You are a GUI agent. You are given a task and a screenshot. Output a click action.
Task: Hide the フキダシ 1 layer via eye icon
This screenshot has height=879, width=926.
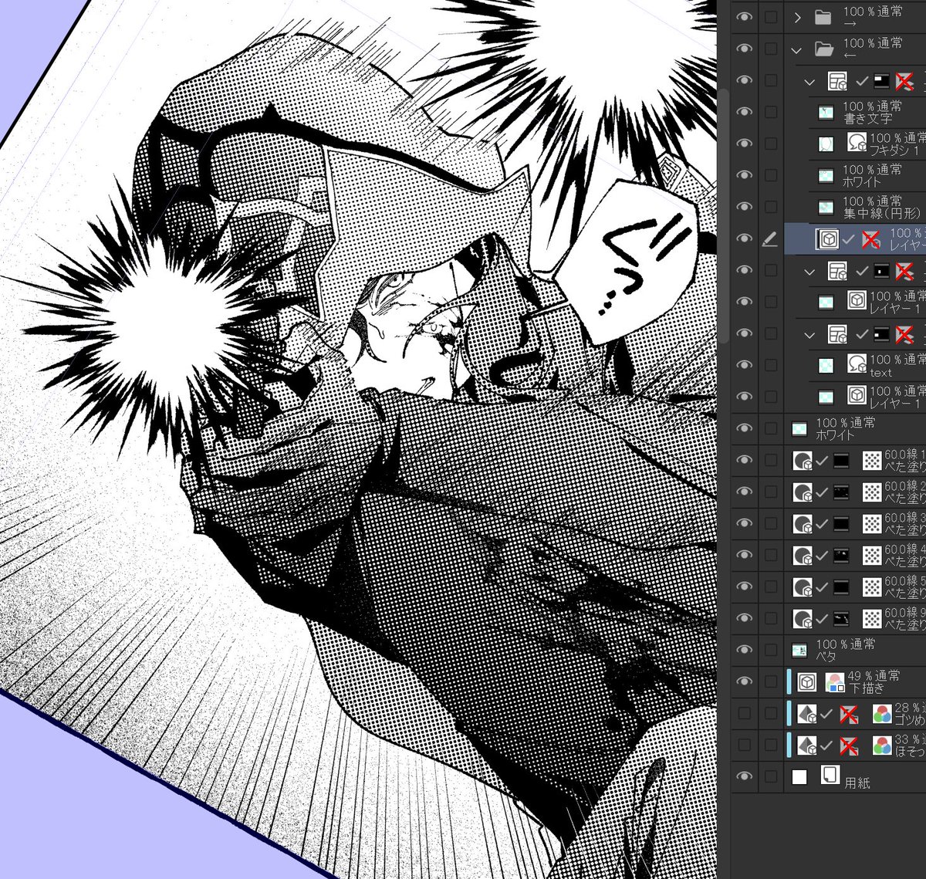[744, 144]
